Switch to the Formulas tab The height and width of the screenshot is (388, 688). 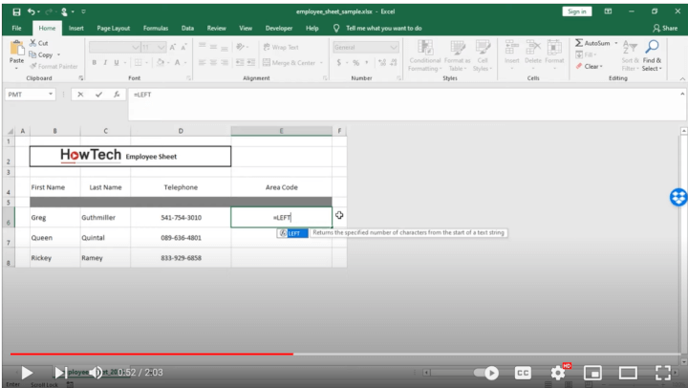tap(156, 28)
